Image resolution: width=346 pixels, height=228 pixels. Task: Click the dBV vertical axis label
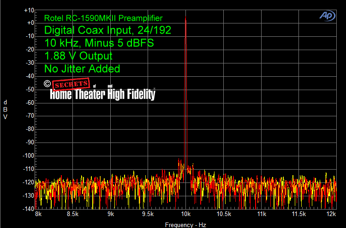(5, 109)
